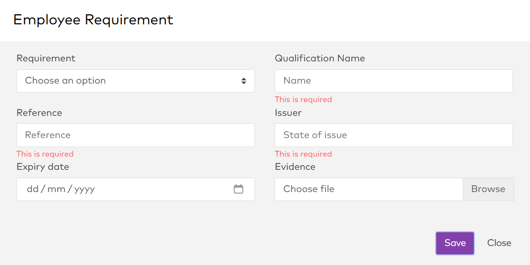Click into the Reference text field
Screen dimensions: 530x265
click(x=135, y=135)
